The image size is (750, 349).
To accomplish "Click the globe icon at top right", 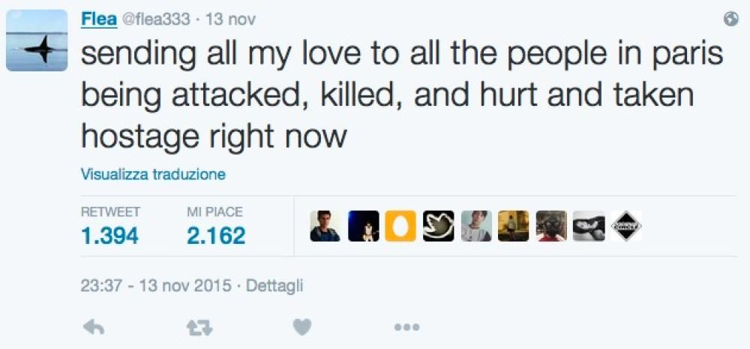I will [731, 20].
